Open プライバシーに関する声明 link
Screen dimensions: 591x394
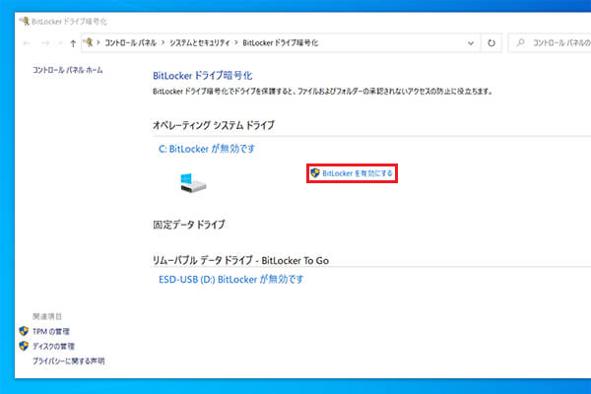click(68, 361)
